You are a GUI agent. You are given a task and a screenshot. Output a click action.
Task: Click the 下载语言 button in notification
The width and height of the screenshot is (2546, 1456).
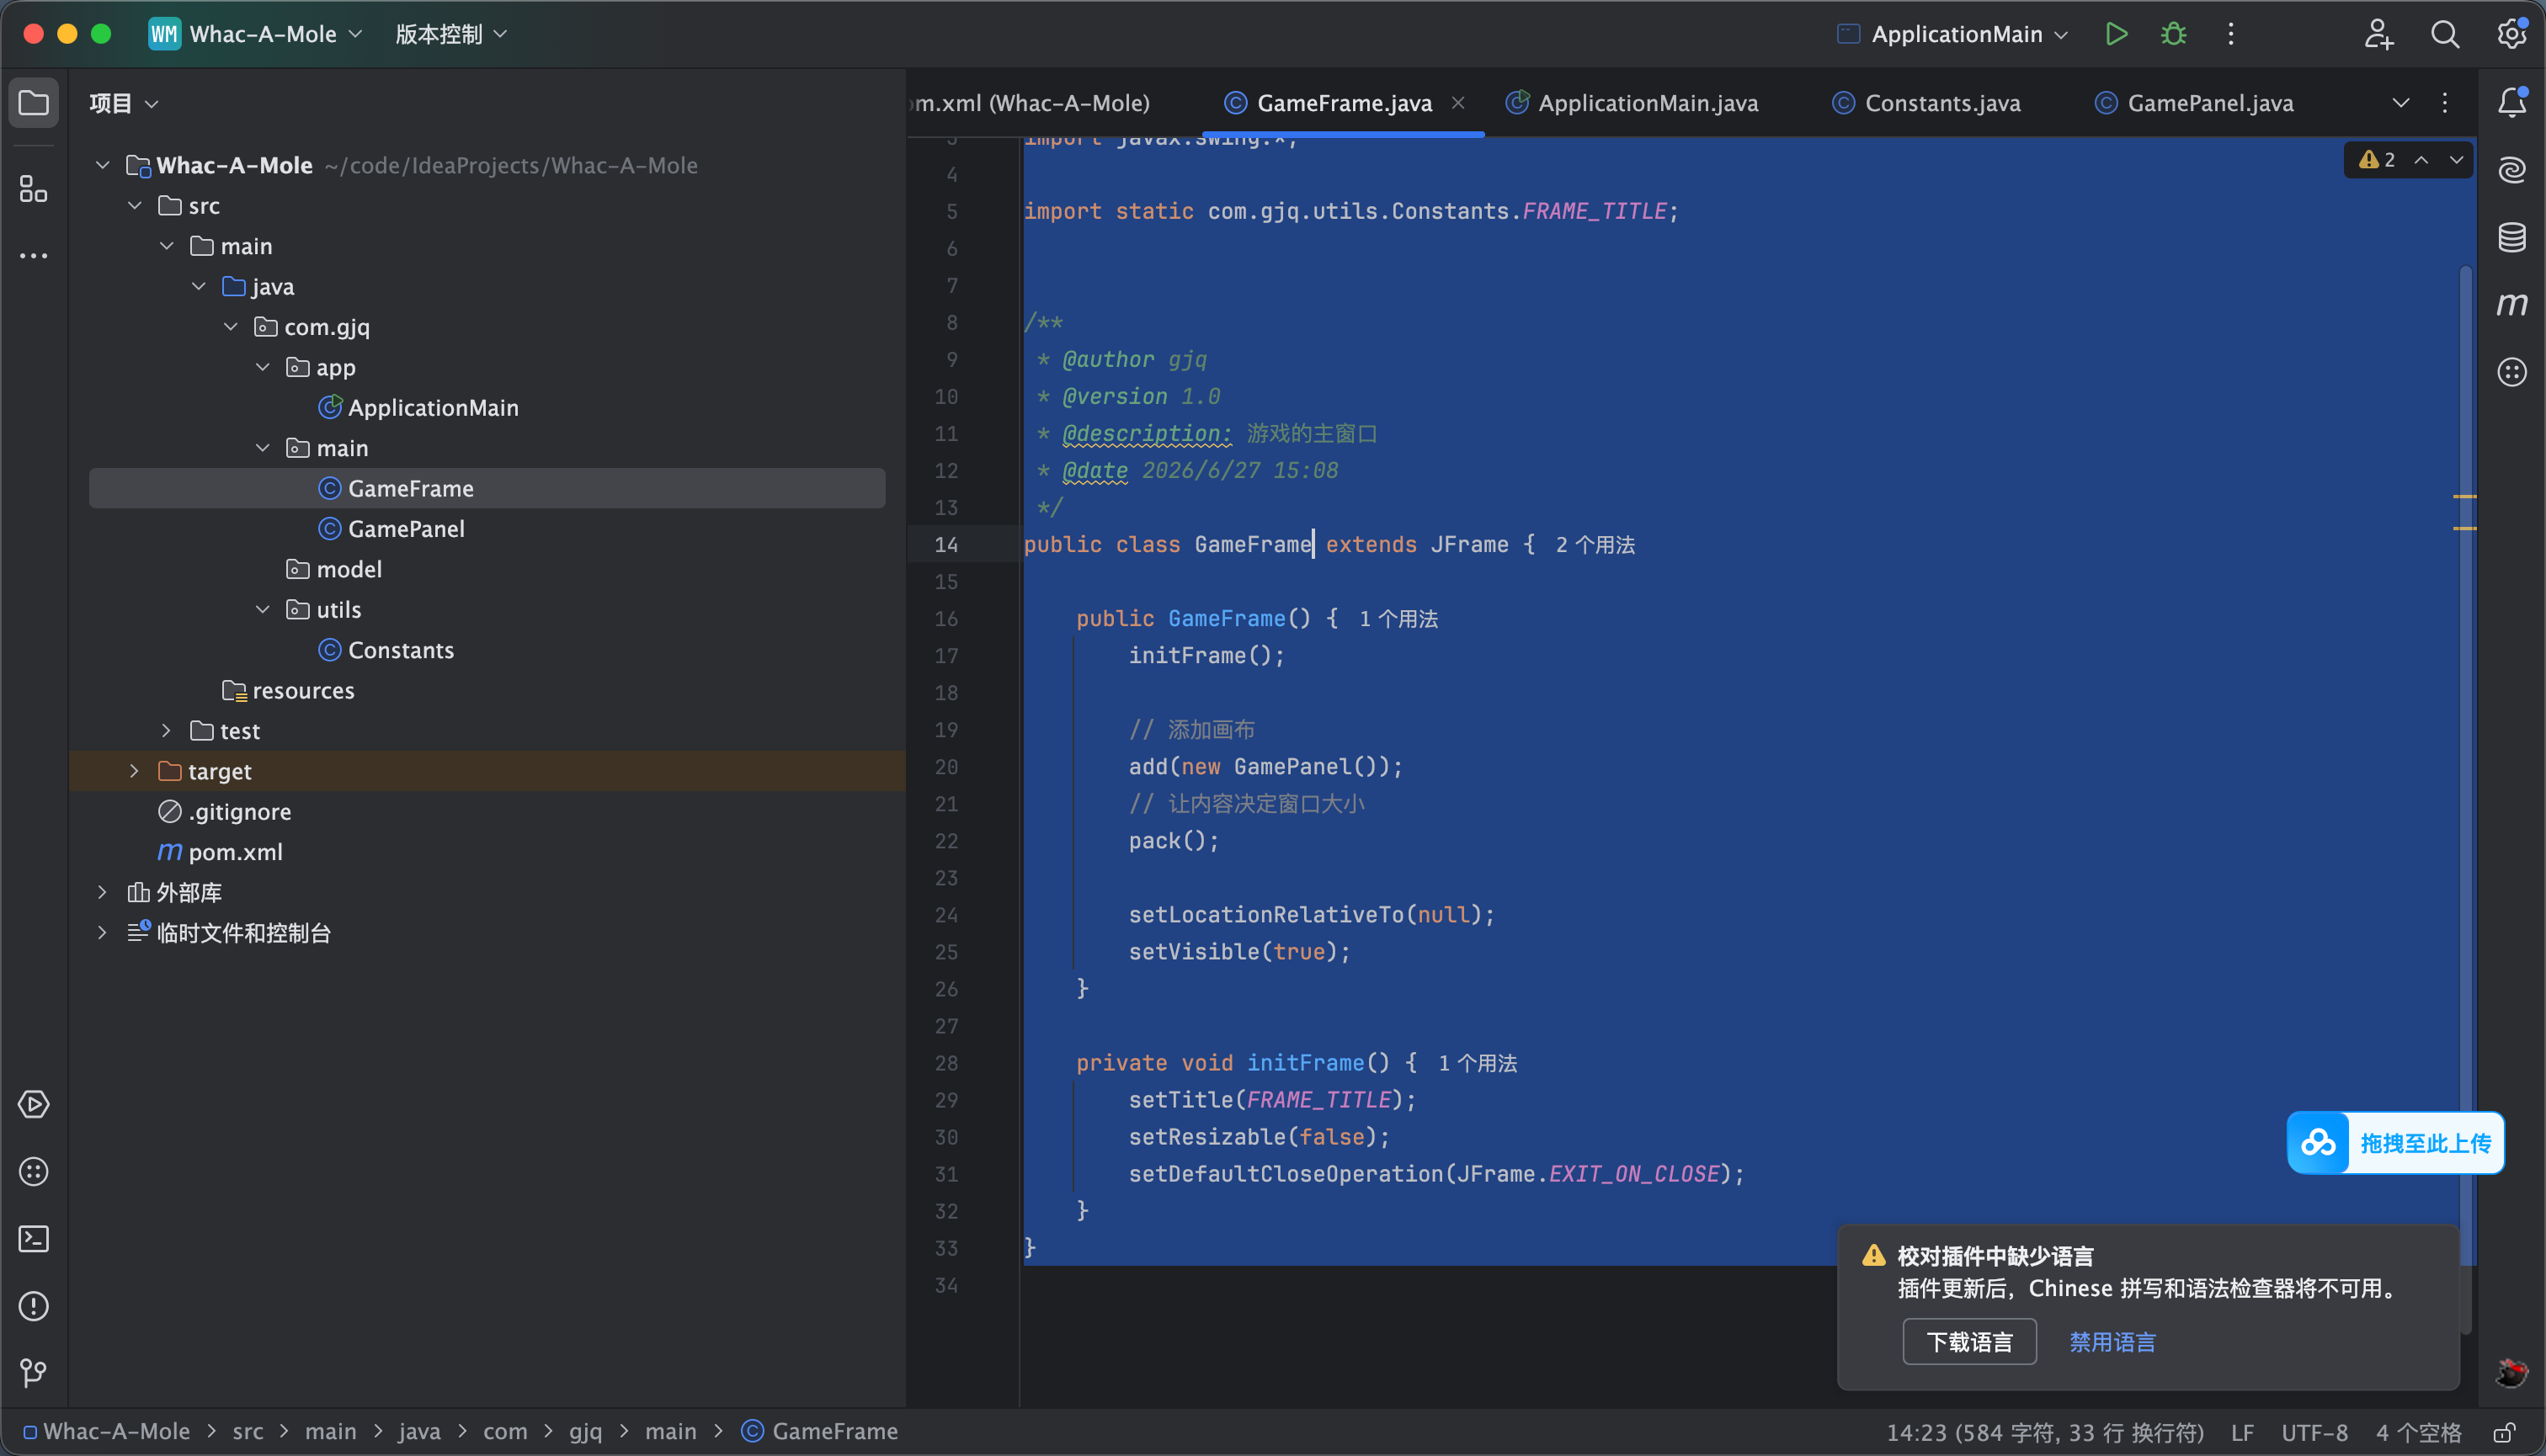coord(1968,1342)
